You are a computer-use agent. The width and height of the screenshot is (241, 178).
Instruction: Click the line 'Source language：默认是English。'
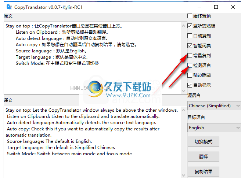coord(52,51)
